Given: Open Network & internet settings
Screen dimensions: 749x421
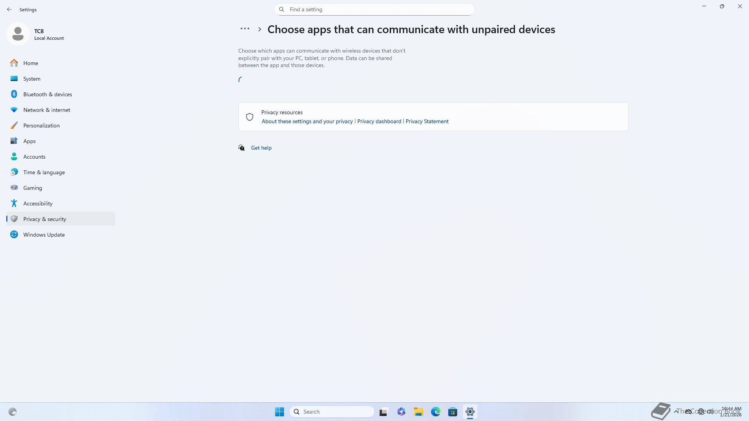Looking at the screenshot, I should pyautogui.click(x=46, y=110).
